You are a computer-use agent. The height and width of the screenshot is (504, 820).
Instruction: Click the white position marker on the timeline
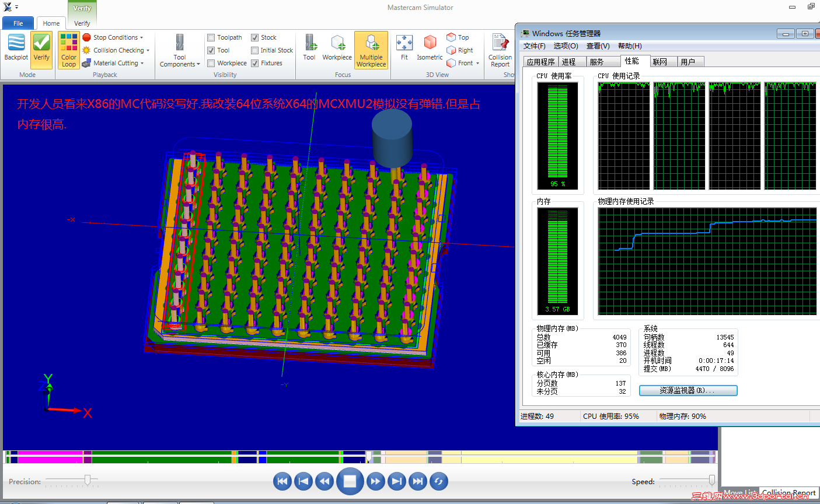[x=369, y=456]
